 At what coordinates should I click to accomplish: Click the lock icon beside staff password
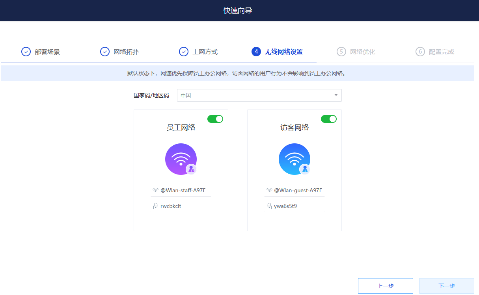pos(156,206)
